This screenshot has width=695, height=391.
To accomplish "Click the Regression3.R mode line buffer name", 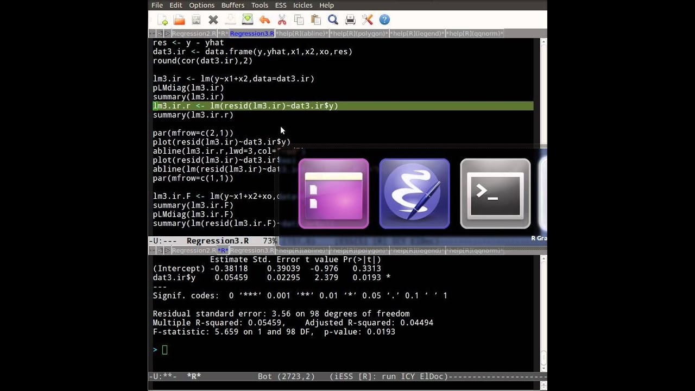I will coord(218,241).
